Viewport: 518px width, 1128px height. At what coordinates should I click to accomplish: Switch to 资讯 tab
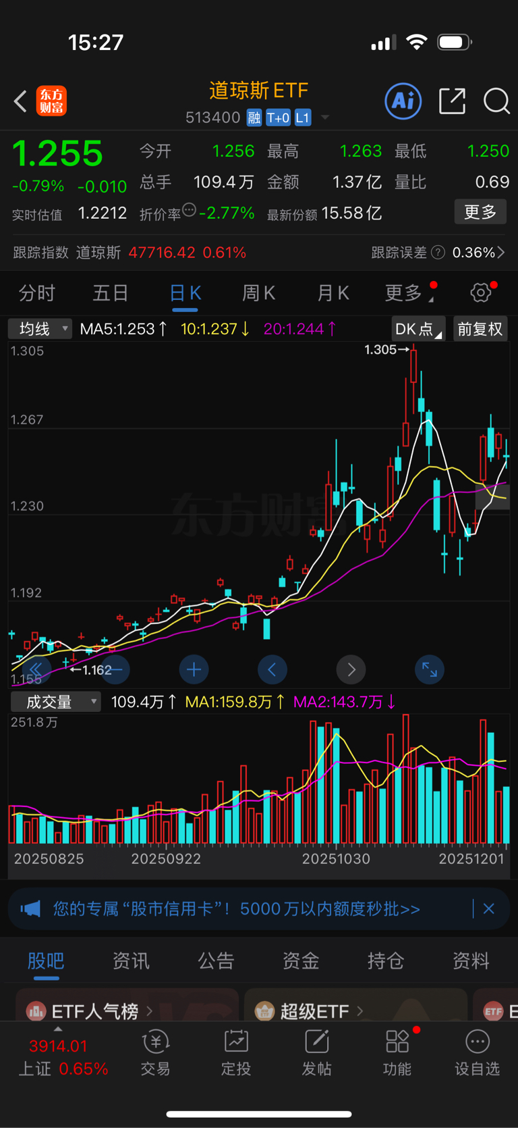tap(131, 960)
